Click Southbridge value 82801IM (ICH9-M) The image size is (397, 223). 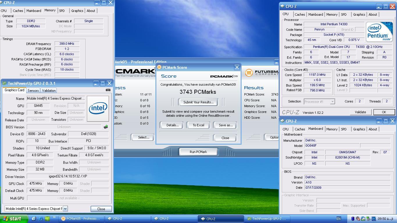click(x=348, y=157)
